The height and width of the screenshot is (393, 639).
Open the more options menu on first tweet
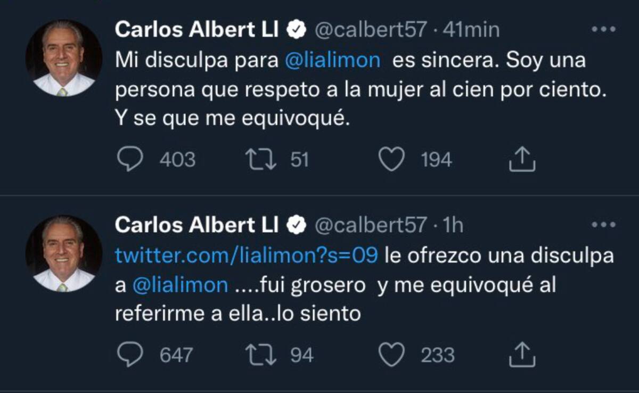click(603, 30)
